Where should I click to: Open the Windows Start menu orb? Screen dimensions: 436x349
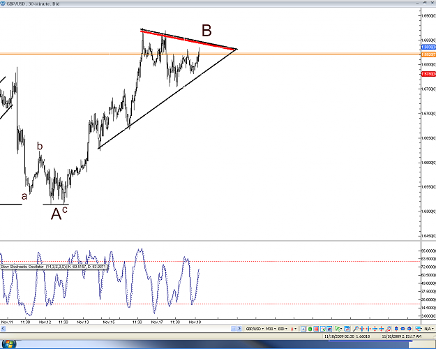coord(8,344)
